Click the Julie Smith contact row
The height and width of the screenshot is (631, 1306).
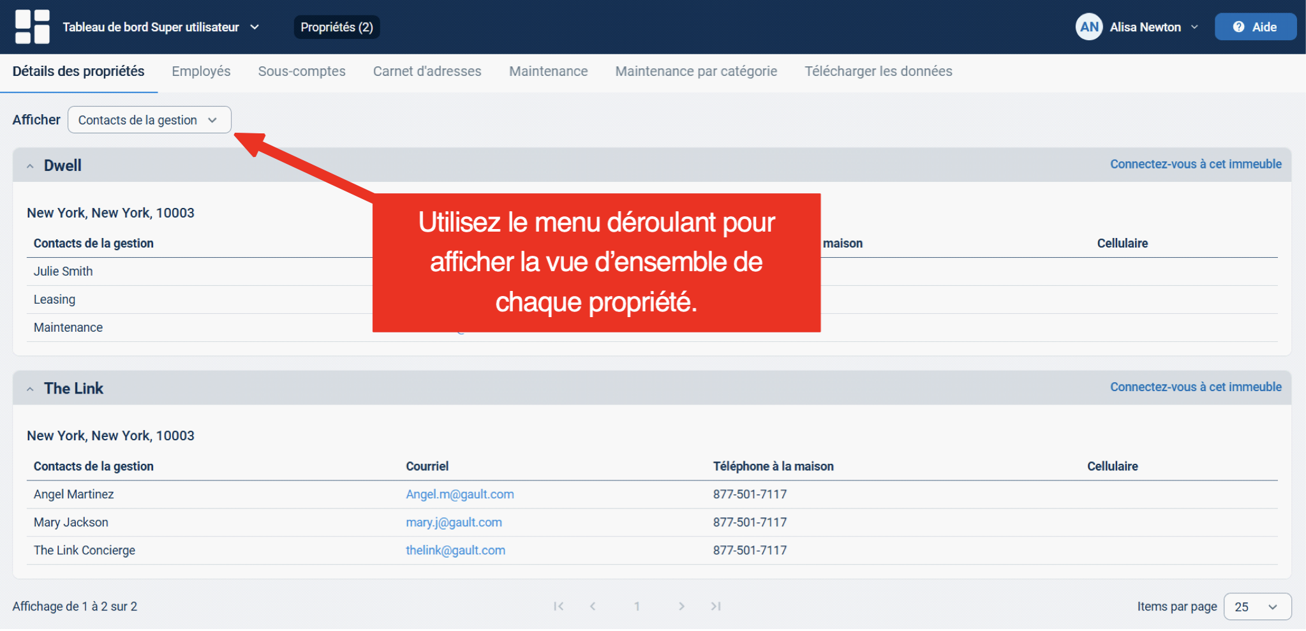tap(652, 272)
